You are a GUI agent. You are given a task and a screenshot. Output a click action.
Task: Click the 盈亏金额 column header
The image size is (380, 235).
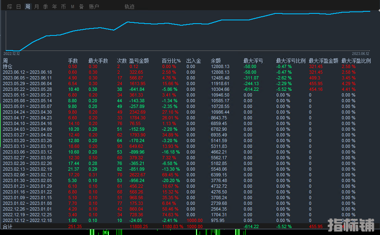coord(139,61)
